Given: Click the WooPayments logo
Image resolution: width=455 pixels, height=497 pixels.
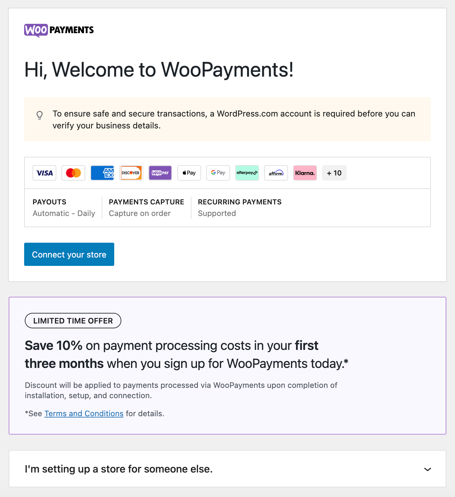Looking at the screenshot, I should (x=59, y=30).
